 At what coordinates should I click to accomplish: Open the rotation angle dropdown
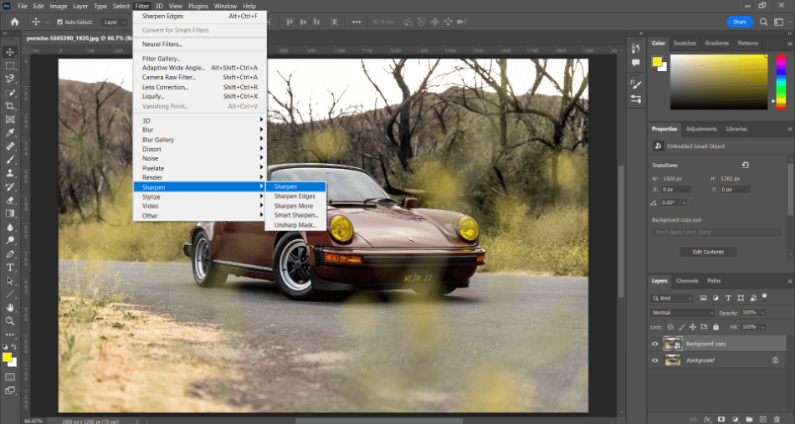click(684, 202)
